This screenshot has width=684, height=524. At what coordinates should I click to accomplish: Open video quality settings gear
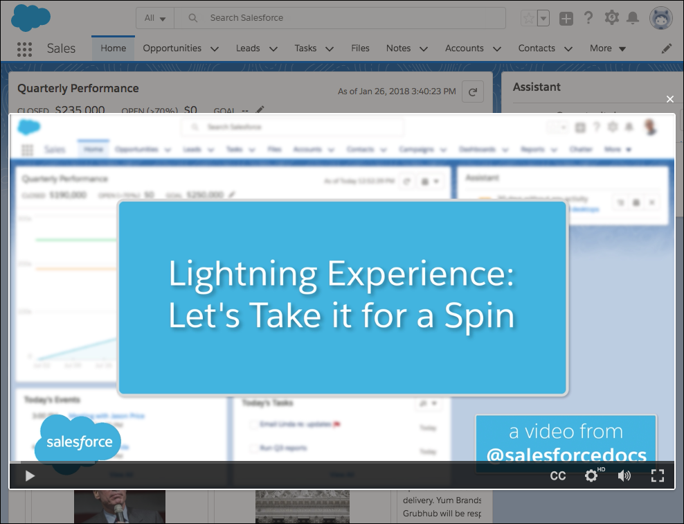[591, 475]
